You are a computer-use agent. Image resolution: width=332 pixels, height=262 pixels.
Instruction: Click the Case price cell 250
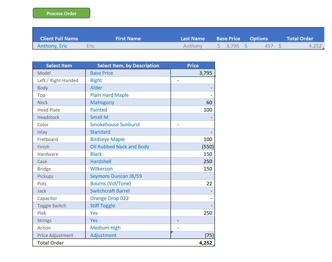point(193,162)
